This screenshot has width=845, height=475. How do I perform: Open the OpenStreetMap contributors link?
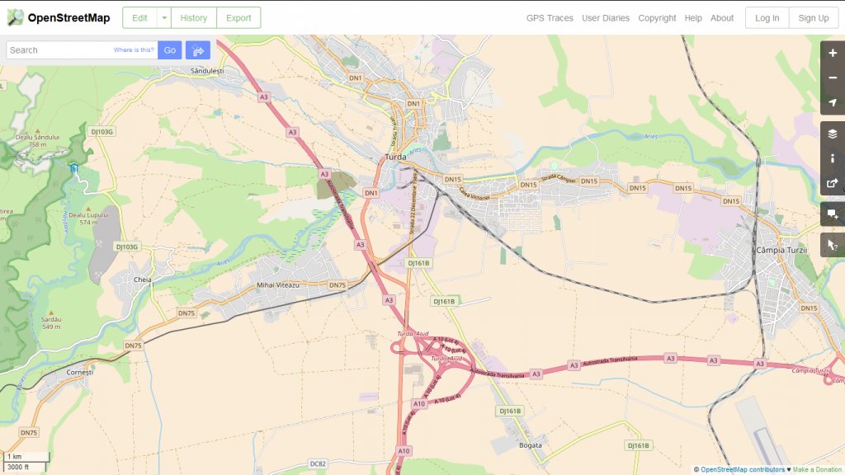(743, 469)
